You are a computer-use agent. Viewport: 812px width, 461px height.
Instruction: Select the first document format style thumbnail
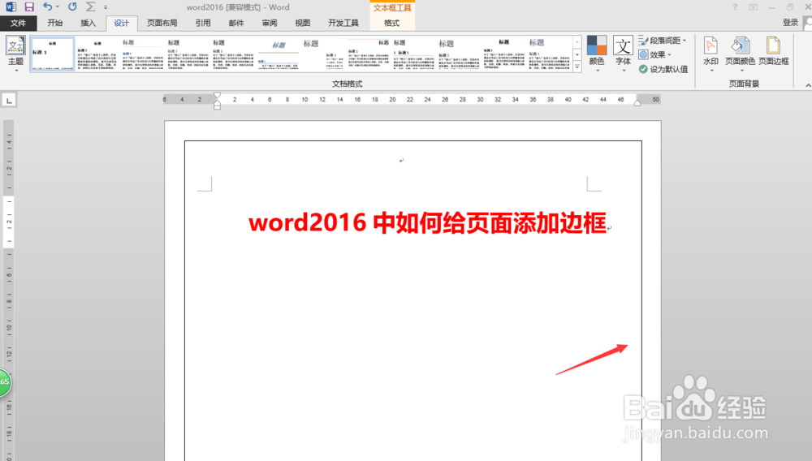[52, 54]
